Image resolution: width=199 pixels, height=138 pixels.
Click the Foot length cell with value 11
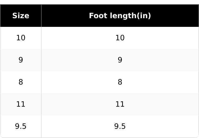(x=120, y=104)
